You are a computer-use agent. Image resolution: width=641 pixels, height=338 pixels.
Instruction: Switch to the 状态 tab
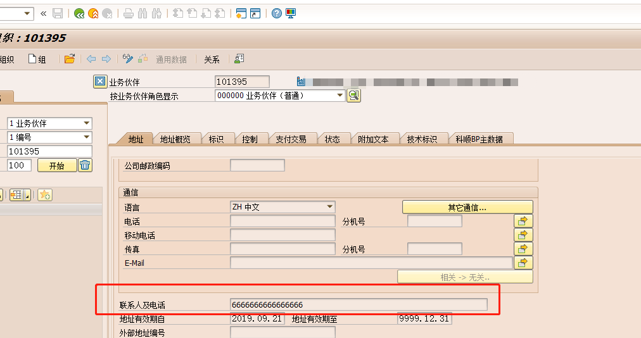coord(333,139)
